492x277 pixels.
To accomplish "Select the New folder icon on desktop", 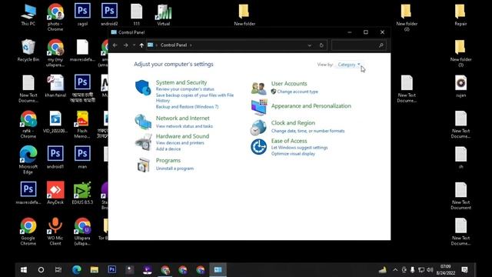I will point(244,15).
